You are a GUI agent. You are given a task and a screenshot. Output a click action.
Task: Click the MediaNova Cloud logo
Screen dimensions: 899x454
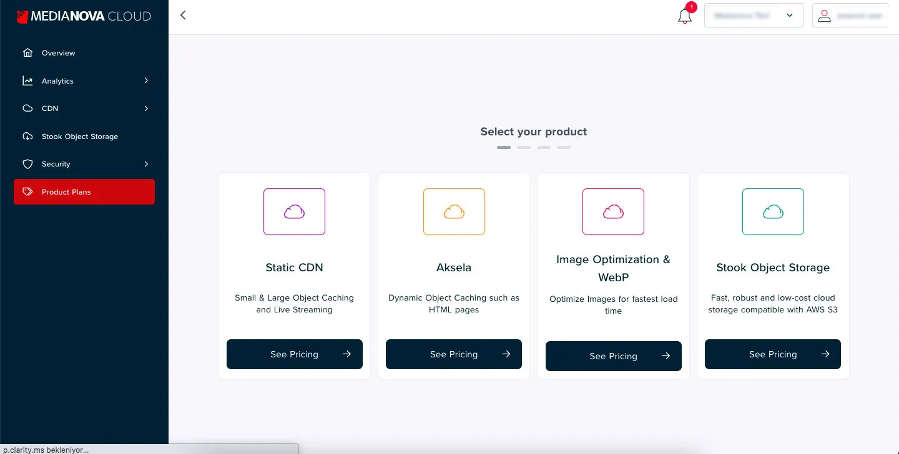coord(84,16)
